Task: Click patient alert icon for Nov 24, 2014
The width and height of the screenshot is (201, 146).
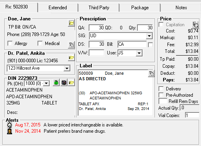Action: pyautogui.click(x=9, y=131)
